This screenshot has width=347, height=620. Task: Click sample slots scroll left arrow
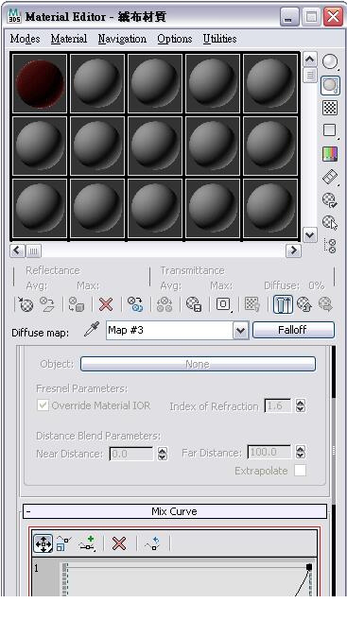17,250
